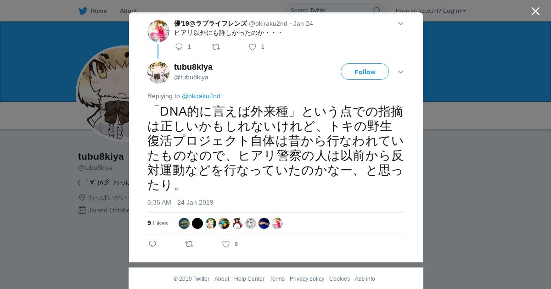Expand the Log in dropdown
The height and width of the screenshot is (289, 551).
pos(455,11)
